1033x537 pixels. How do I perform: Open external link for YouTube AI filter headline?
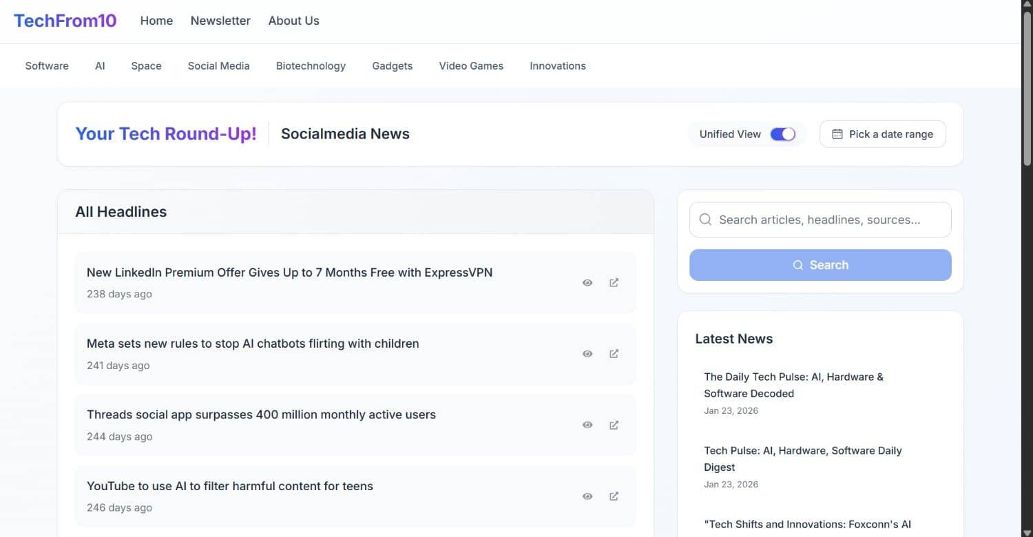614,496
